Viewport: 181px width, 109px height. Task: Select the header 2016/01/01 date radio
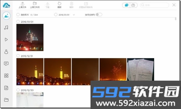(x=56, y=15)
